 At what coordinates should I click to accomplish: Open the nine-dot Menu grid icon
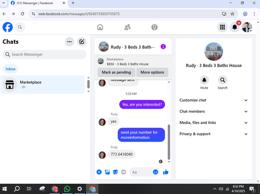tap(223, 27)
